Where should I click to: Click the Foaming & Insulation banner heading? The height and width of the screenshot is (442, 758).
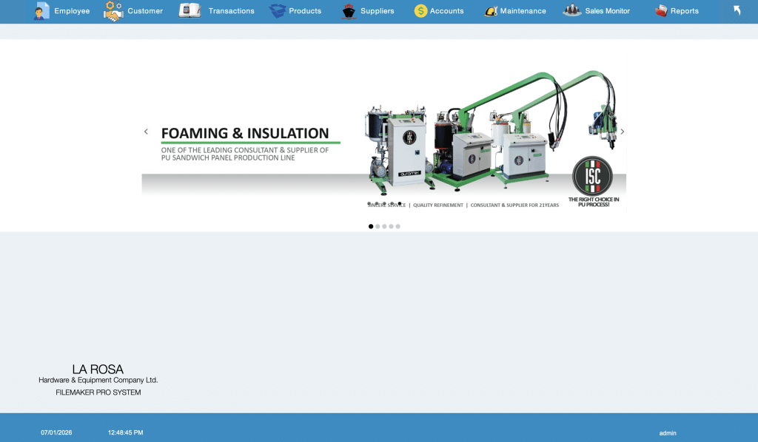point(245,134)
